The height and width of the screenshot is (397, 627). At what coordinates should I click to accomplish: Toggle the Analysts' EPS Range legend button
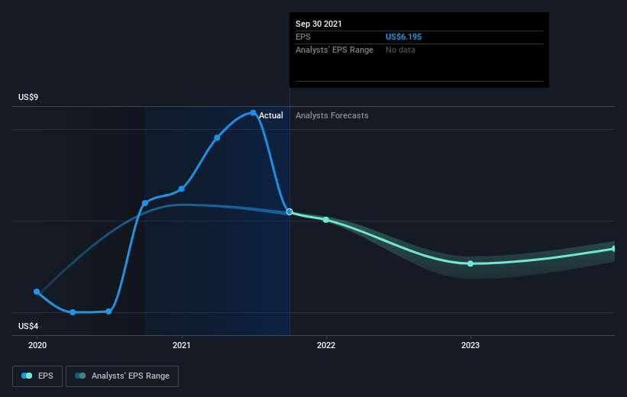pos(122,376)
